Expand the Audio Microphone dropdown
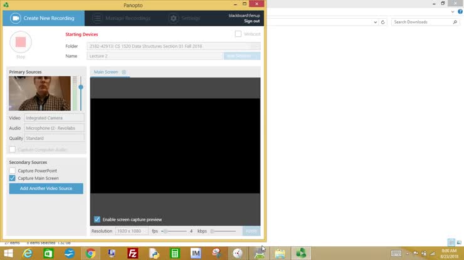The height and width of the screenshot is (260, 464). click(54, 128)
